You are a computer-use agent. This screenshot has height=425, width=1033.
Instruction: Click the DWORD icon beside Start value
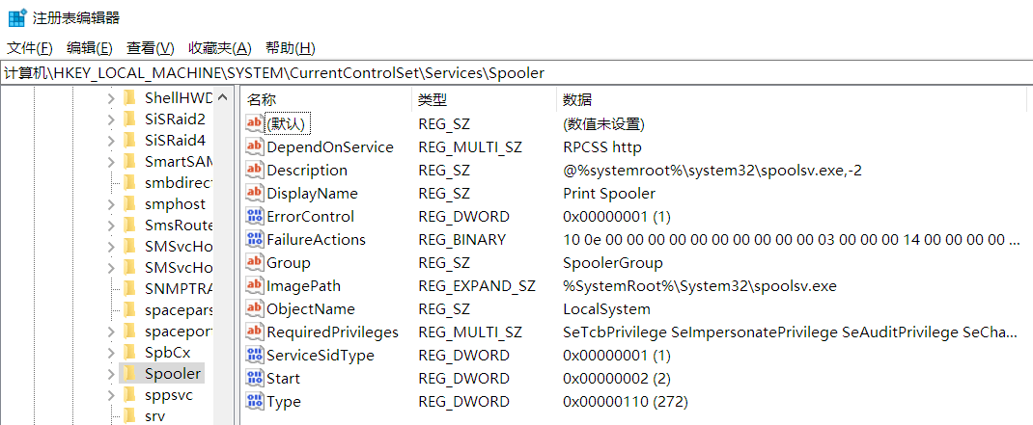pos(255,379)
